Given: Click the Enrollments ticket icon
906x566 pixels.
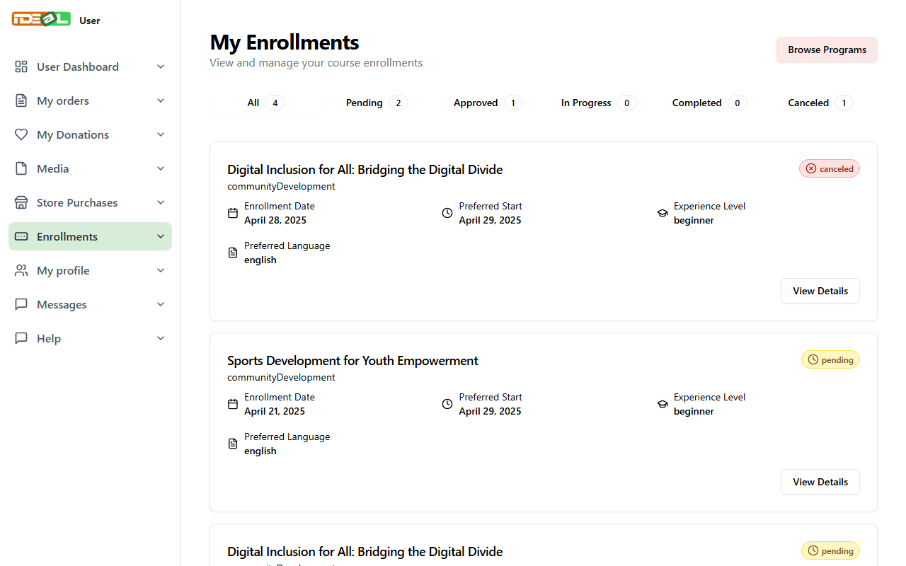Looking at the screenshot, I should point(21,236).
